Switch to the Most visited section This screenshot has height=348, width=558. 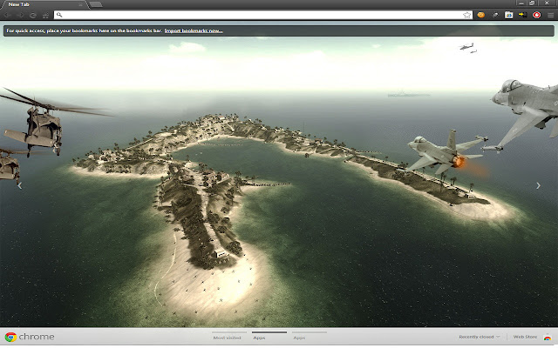(x=228, y=337)
